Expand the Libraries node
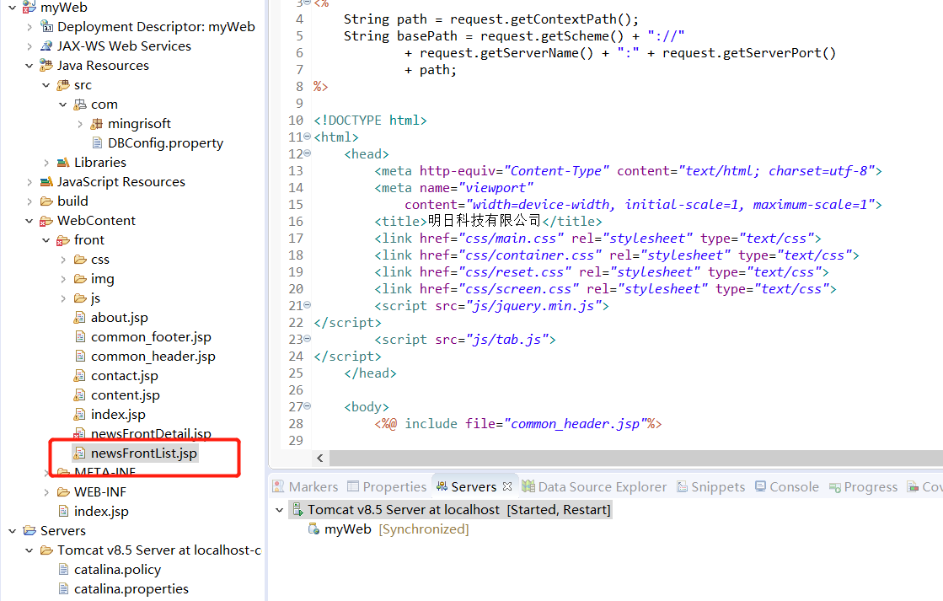The image size is (943, 601). coord(46,163)
